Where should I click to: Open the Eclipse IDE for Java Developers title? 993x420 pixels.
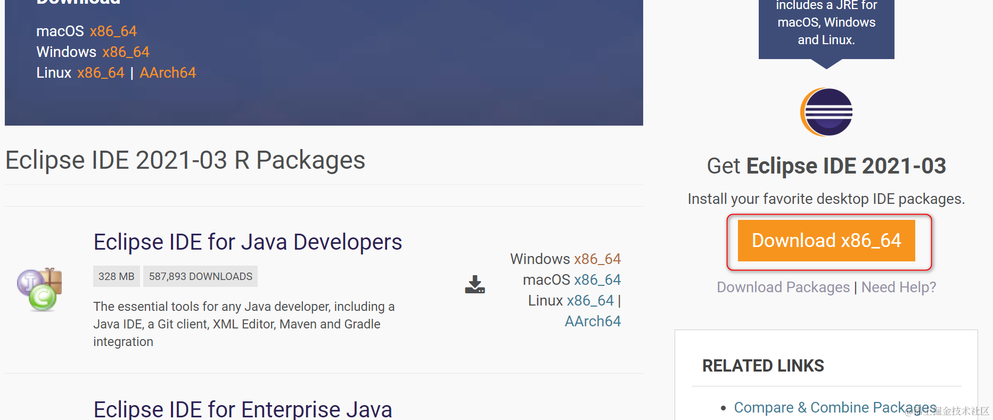click(x=248, y=242)
